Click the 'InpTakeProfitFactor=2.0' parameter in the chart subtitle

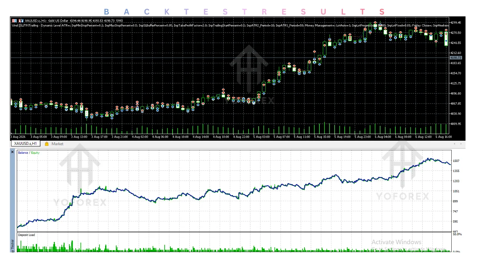pos(190,25)
